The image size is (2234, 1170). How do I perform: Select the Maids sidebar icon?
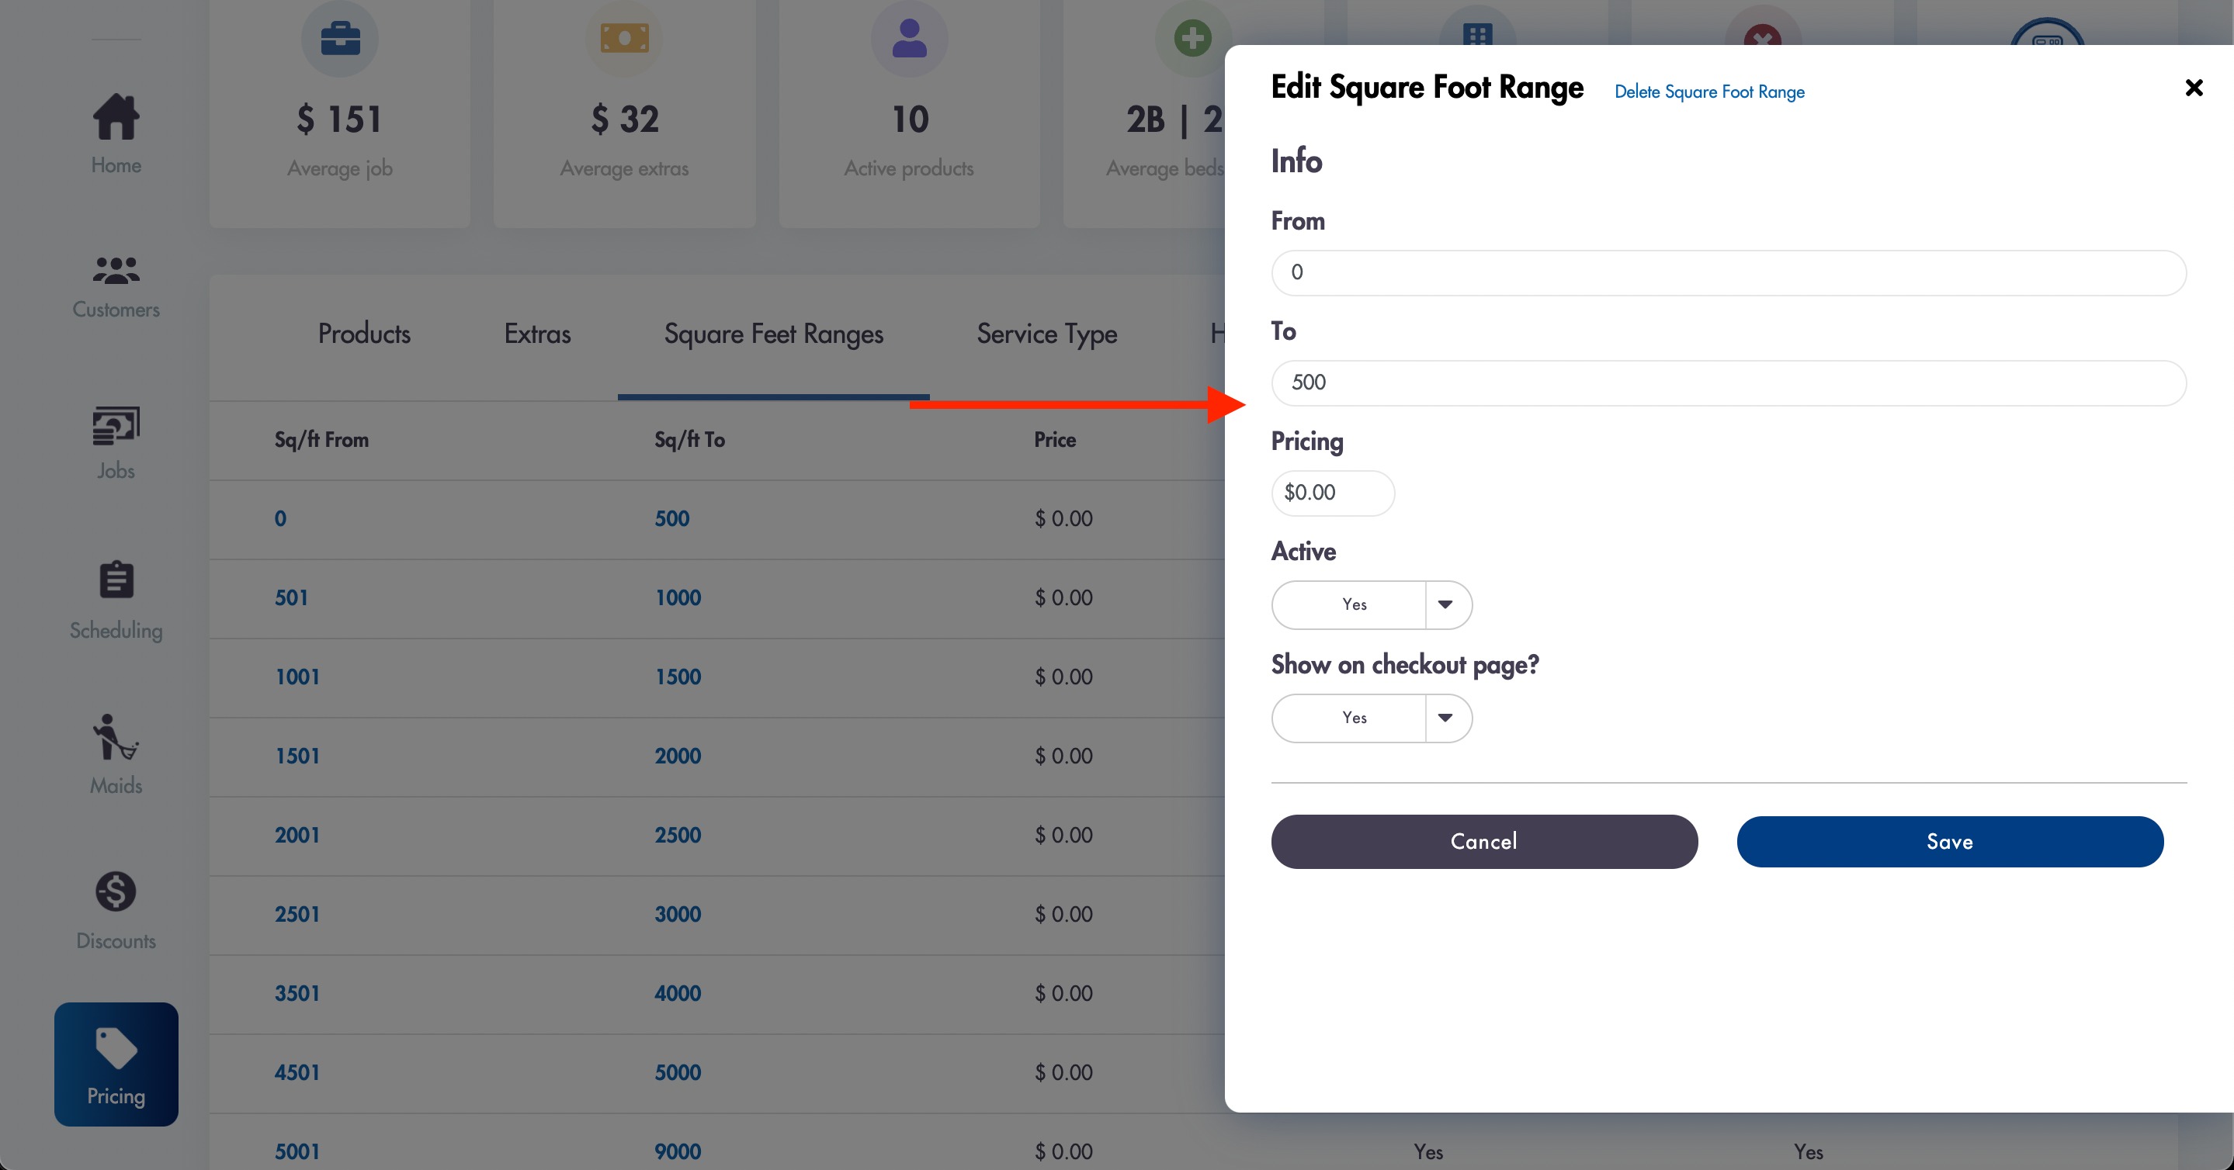coord(116,736)
